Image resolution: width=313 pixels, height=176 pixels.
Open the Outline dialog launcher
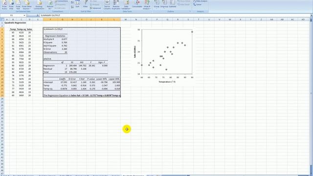[190, 11]
